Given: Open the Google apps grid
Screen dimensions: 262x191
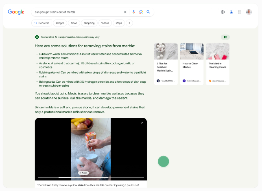Looking at the screenshot, I should 240,12.
